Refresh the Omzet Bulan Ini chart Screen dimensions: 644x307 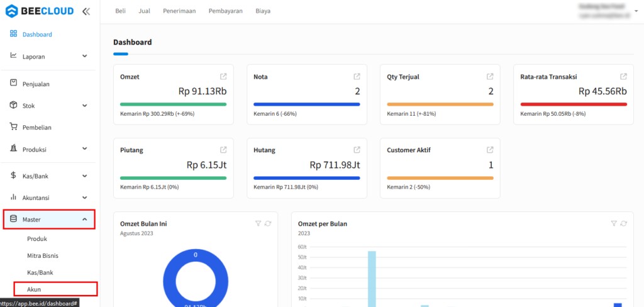(x=268, y=223)
